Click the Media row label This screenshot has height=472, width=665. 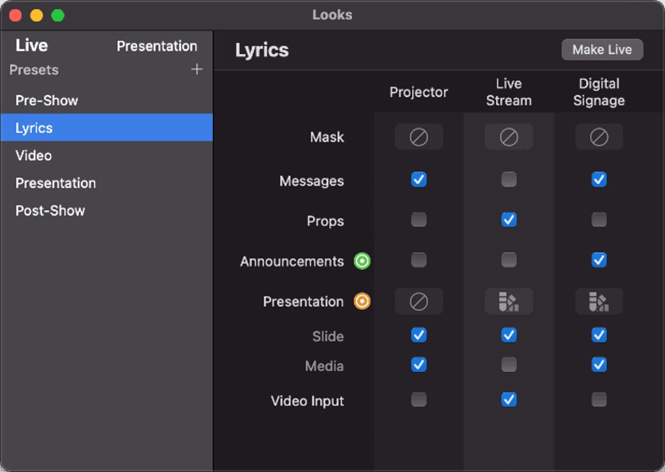324,366
